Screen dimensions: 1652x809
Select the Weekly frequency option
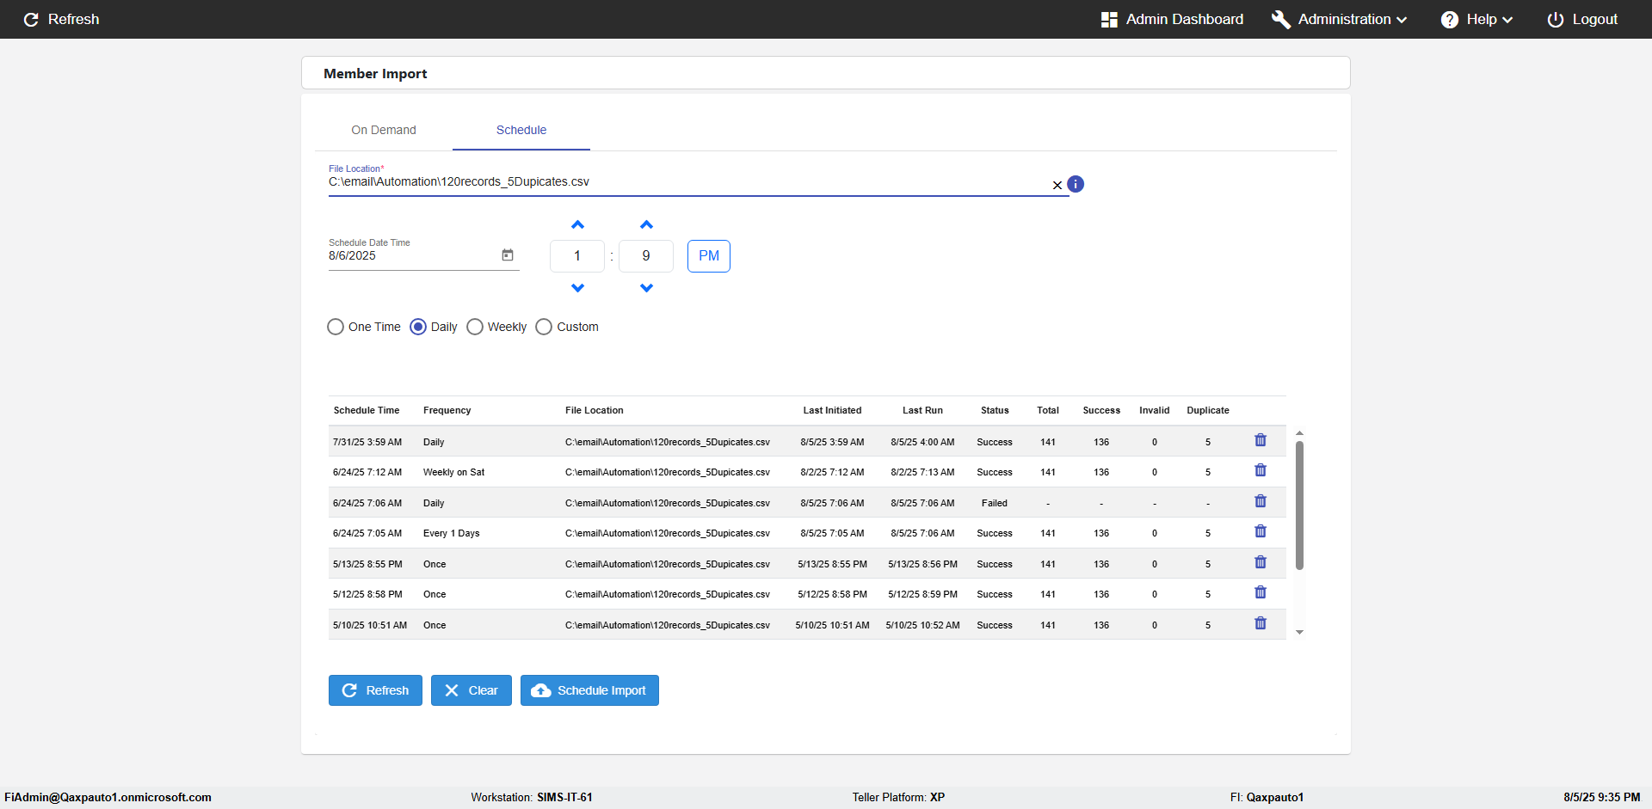(475, 327)
